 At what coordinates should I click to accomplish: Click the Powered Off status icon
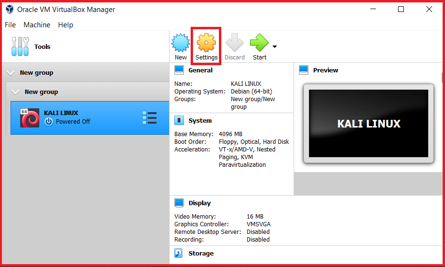pyautogui.click(x=49, y=122)
